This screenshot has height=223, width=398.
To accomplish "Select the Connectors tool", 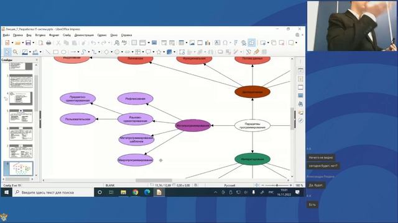I will pos(94,52).
